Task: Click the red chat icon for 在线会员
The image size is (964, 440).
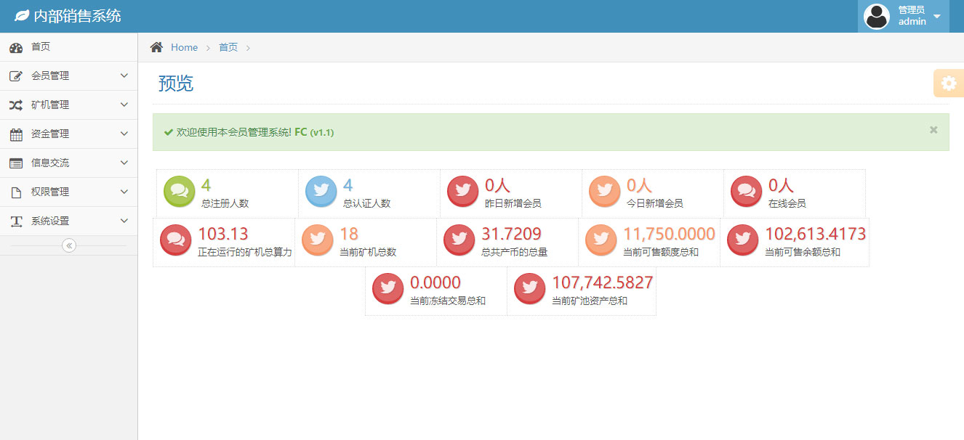Action: 747,192
